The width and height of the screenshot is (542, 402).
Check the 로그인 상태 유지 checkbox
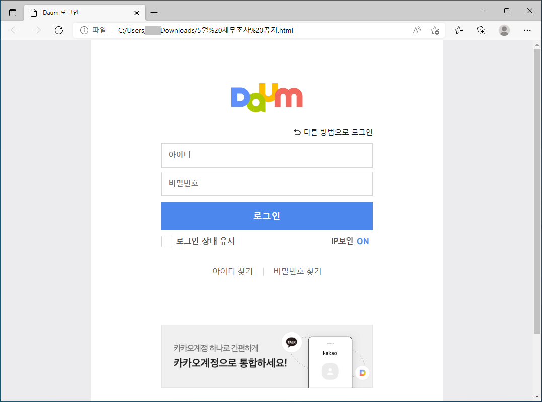pos(167,242)
